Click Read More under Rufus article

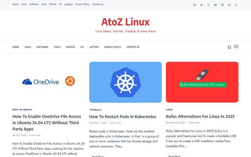175,155
